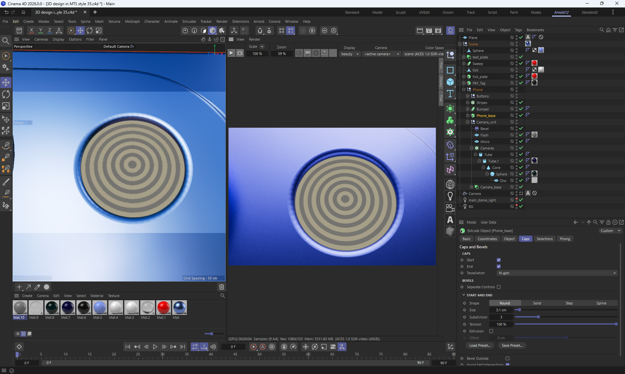Click the Light object icon
Screen dimensions: 625x374
point(450,196)
